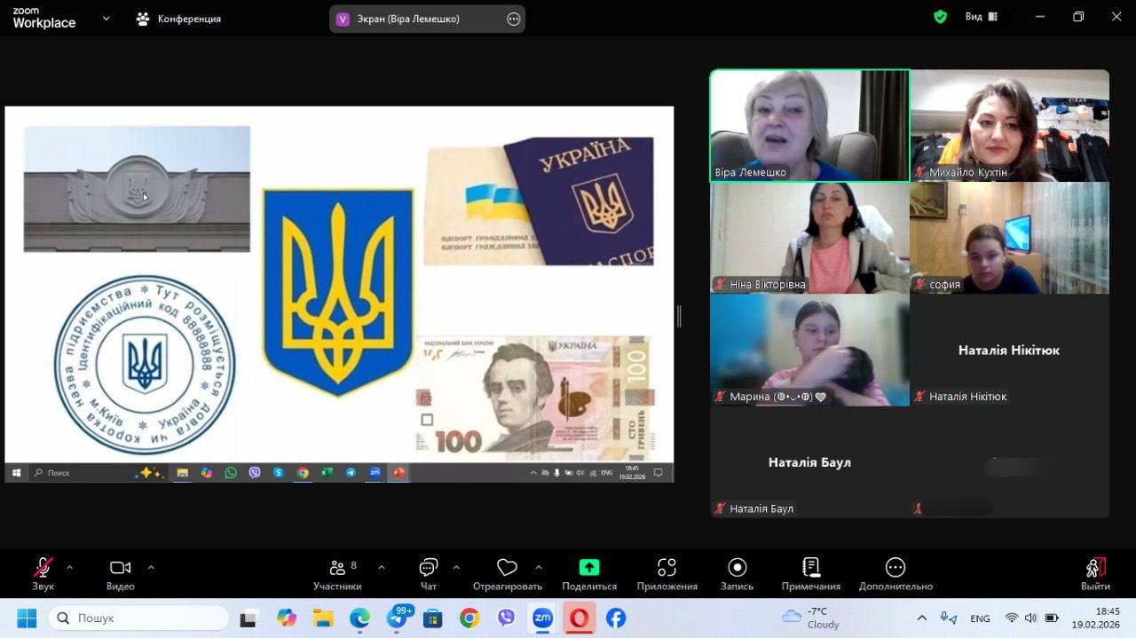Click the green Share screen button
Image resolution: width=1136 pixels, height=638 pixels.
[589, 568]
